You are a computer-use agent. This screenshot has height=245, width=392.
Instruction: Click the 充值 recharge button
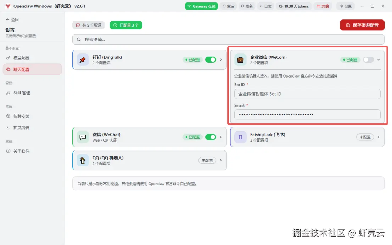(x=323, y=6)
